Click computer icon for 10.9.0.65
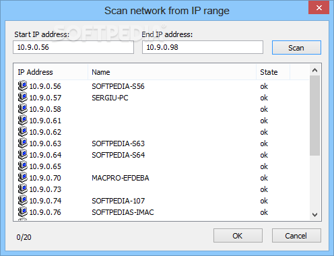334x256 pixels. click(x=23, y=166)
